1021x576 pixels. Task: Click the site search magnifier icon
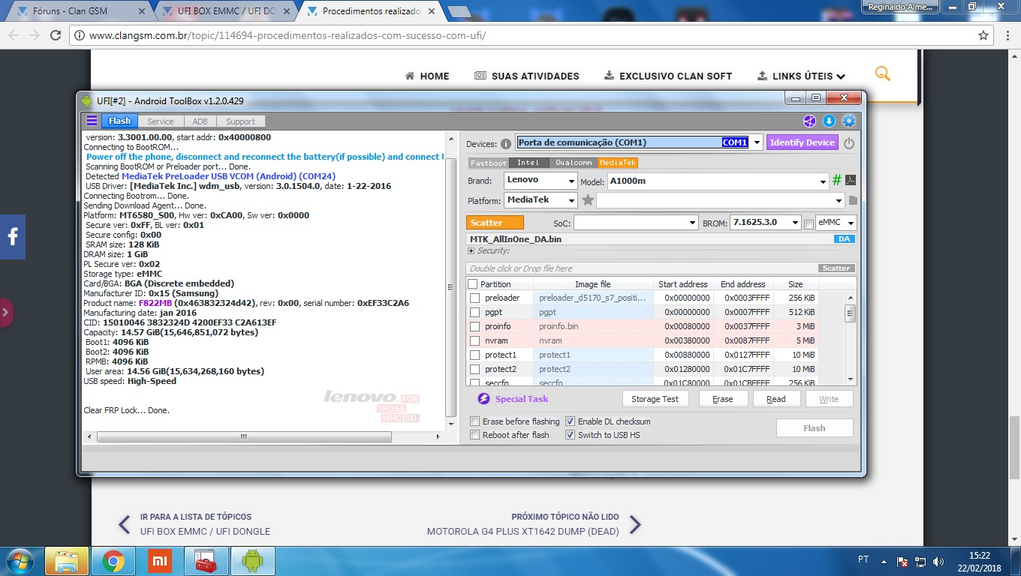883,73
